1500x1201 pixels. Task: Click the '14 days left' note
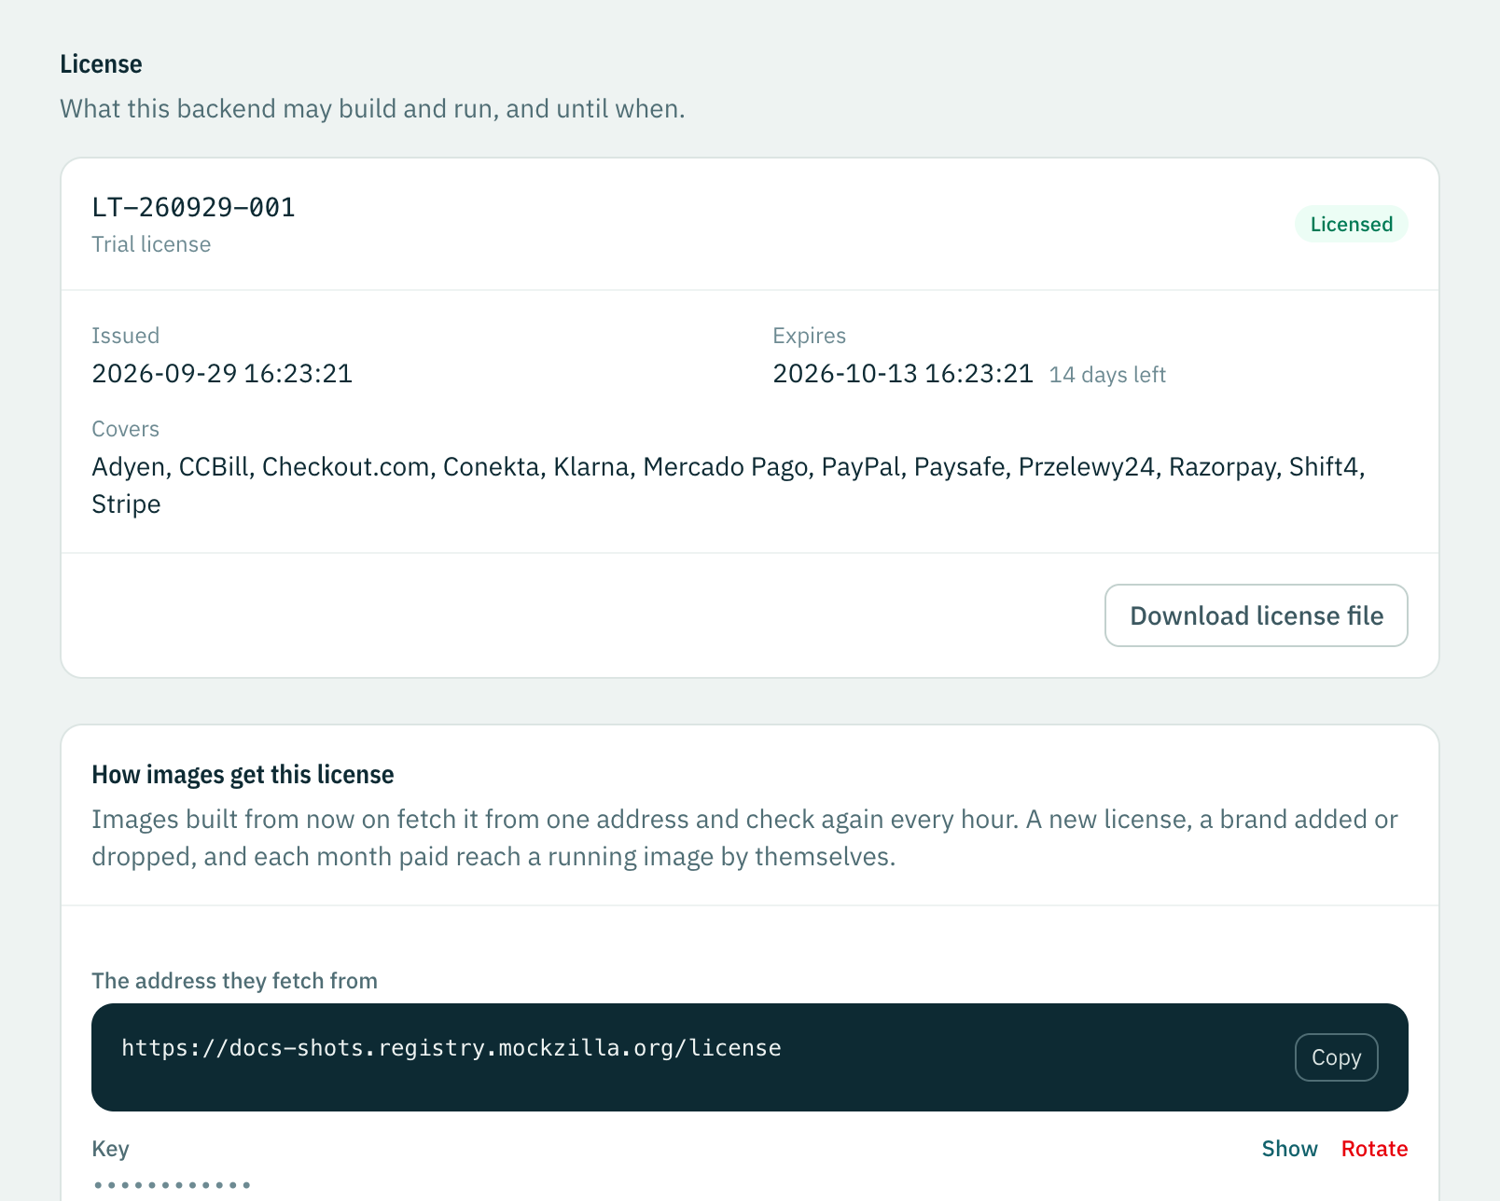click(x=1107, y=375)
